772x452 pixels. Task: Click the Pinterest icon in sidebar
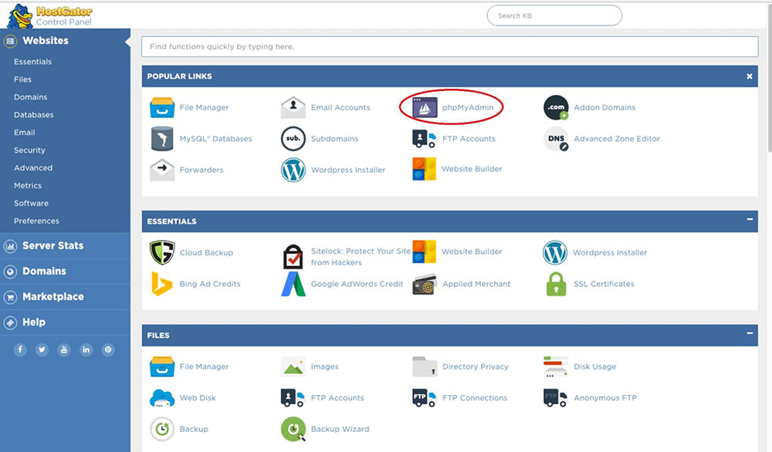pyautogui.click(x=108, y=349)
